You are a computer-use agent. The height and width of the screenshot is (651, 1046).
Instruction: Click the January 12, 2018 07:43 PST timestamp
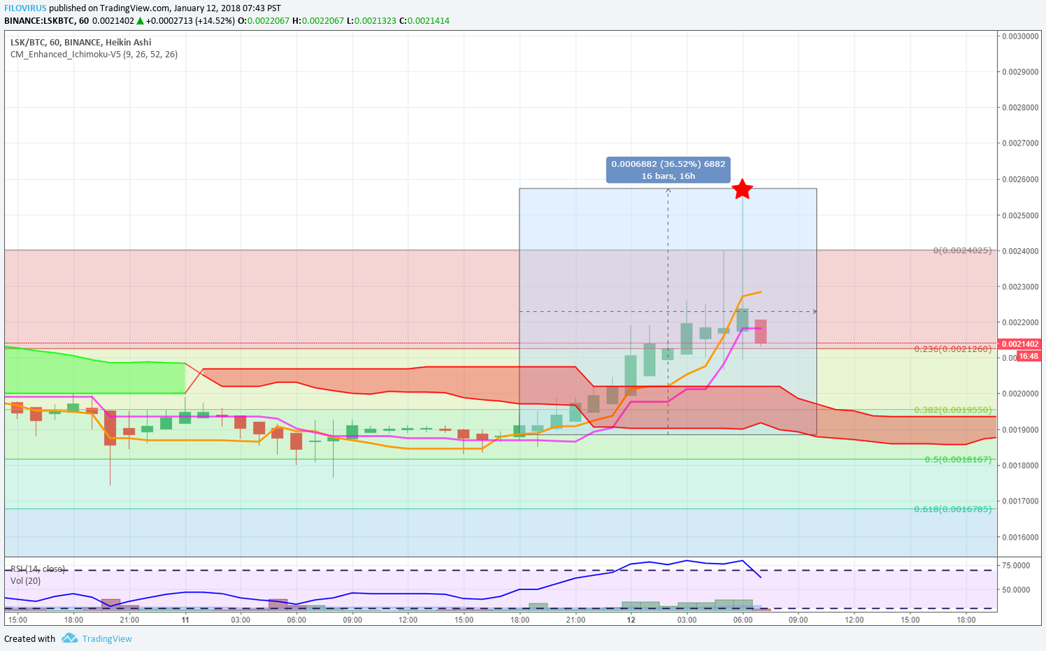click(x=227, y=8)
